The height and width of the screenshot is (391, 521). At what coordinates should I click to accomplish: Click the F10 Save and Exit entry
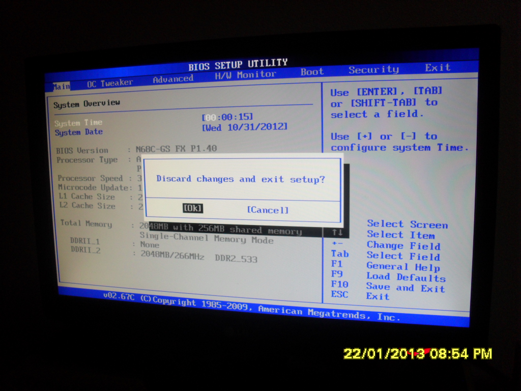click(388, 286)
